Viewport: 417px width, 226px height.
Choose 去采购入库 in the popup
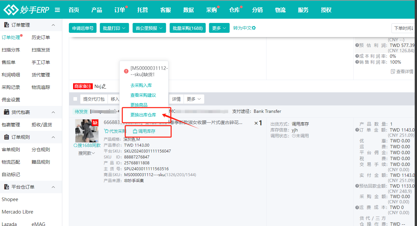point(141,85)
